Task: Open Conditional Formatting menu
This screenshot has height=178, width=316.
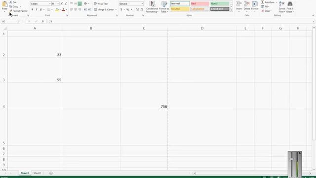Action: pos(152,7)
